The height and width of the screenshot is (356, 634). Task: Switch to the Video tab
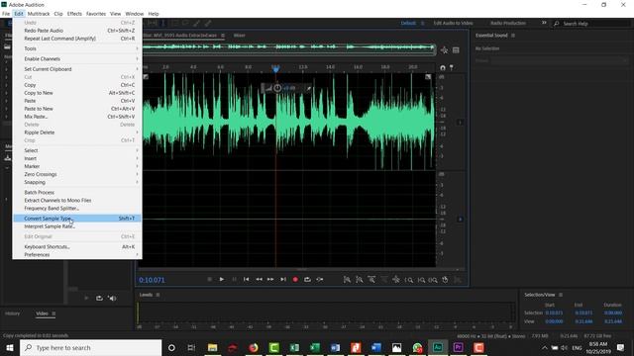click(x=42, y=313)
